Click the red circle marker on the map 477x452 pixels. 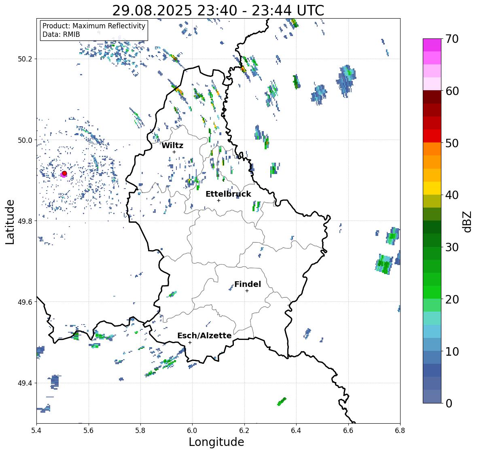(64, 173)
